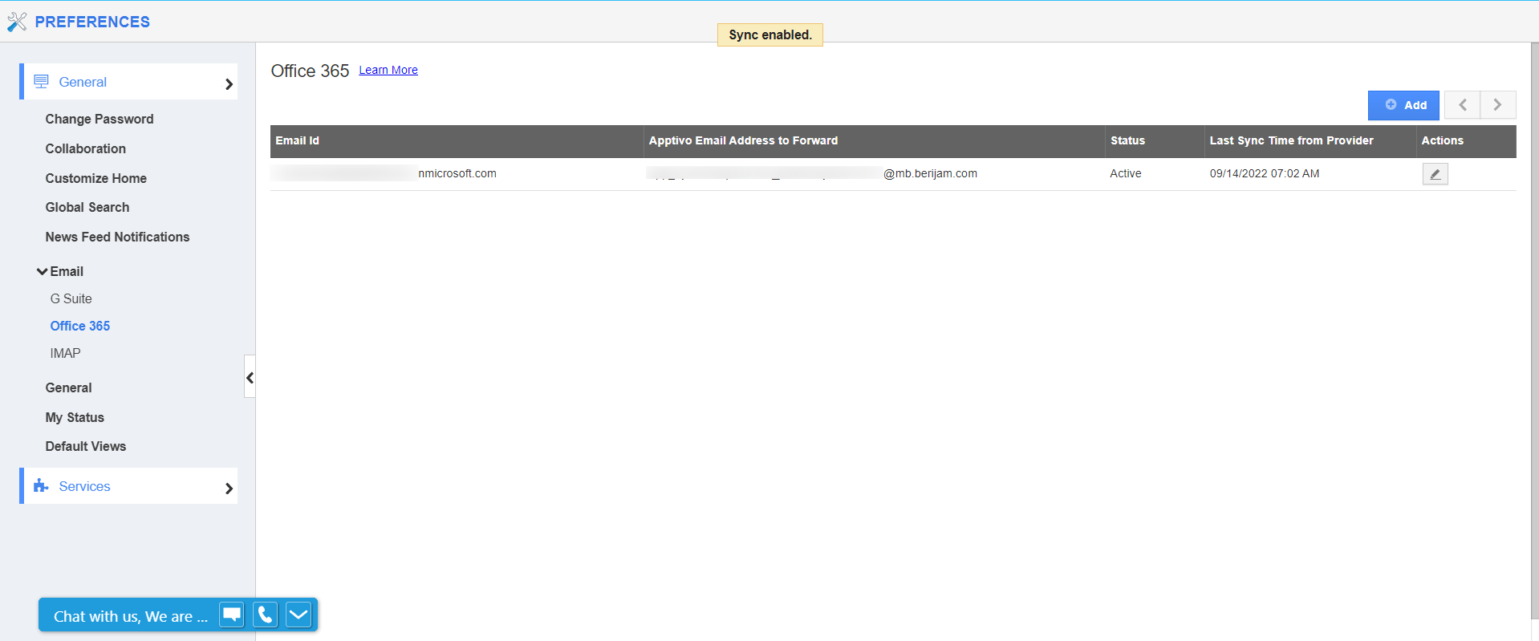
Task: Click the Sync enabled notification banner
Action: (770, 34)
